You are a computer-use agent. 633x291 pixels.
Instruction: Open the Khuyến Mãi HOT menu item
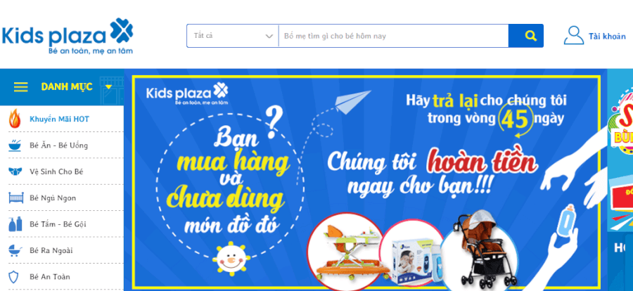(x=59, y=119)
